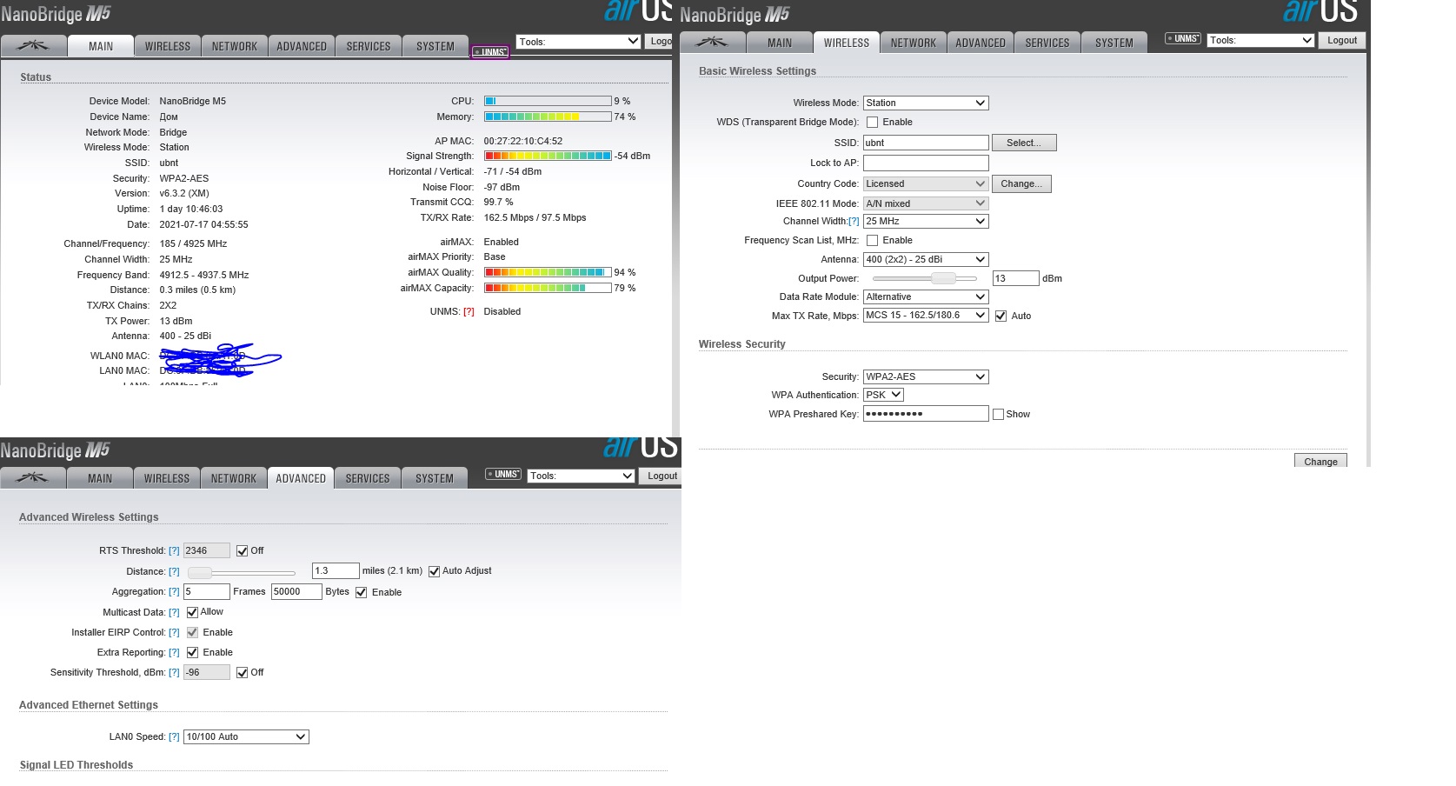Toggle RTS Threshold Off checkbox
This screenshot has width=1456, height=786.
pyautogui.click(x=242, y=551)
